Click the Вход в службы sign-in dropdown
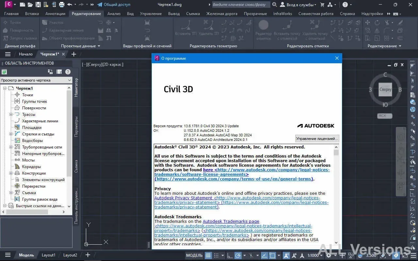Screen dimensions: 418x261 click(298, 5)
